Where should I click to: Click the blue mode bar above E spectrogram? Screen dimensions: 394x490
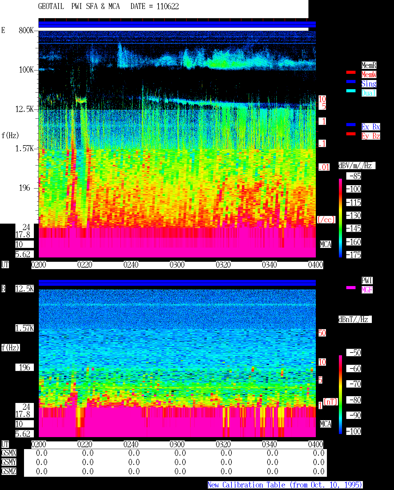(177, 25)
